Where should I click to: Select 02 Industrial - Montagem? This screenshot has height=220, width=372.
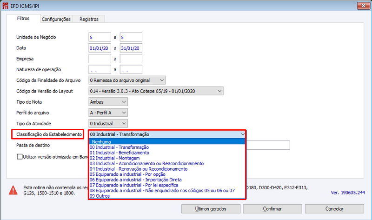pos(167,158)
